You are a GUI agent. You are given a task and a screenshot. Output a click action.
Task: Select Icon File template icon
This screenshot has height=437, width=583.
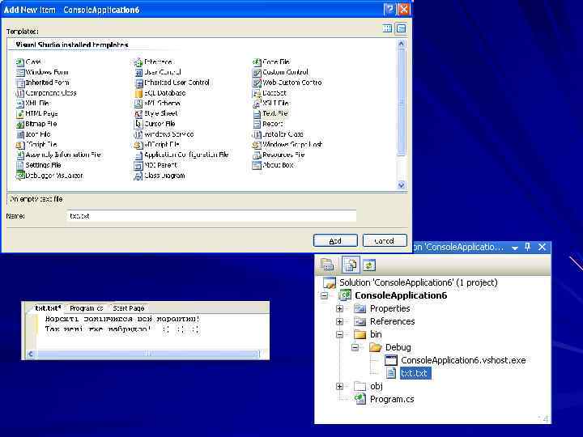[x=20, y=134]
